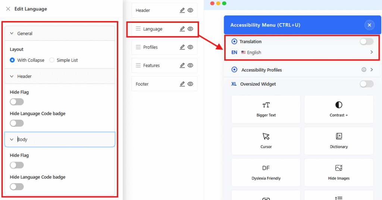
Task: Click the pencil edit icon for Header
Action: 182,10
